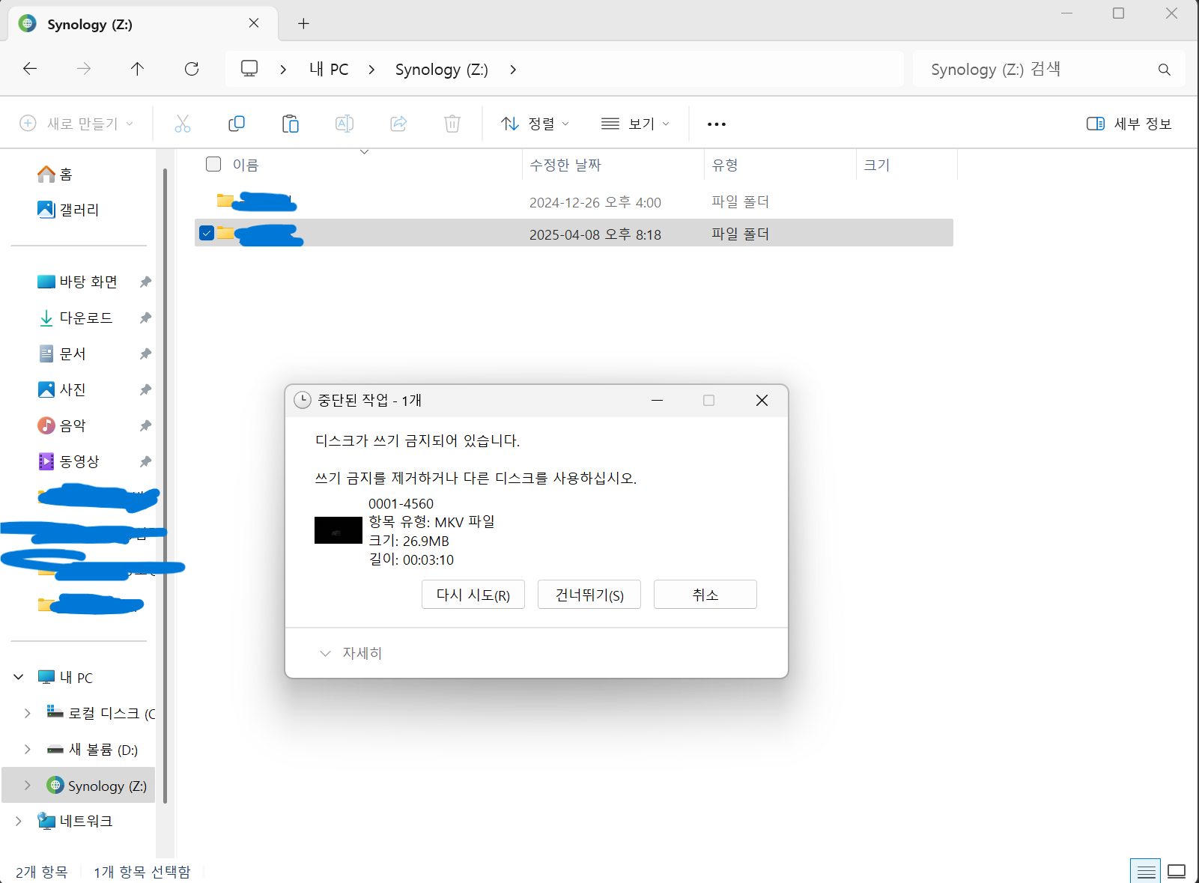Click the PC monitor icon in address bar

249,69
